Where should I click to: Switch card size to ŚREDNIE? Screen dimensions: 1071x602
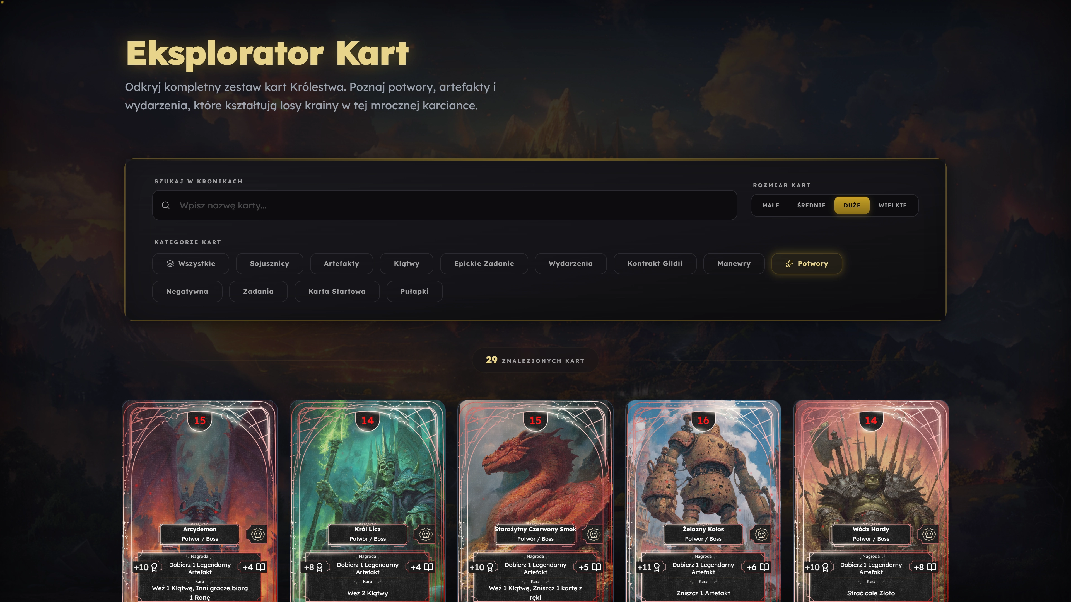(x=811, y=205)
